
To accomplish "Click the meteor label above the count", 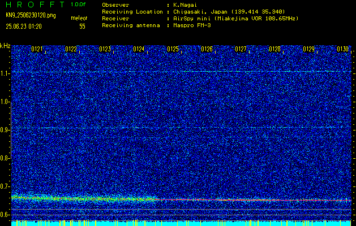I will pyautogui.click(x=79, y=18).
